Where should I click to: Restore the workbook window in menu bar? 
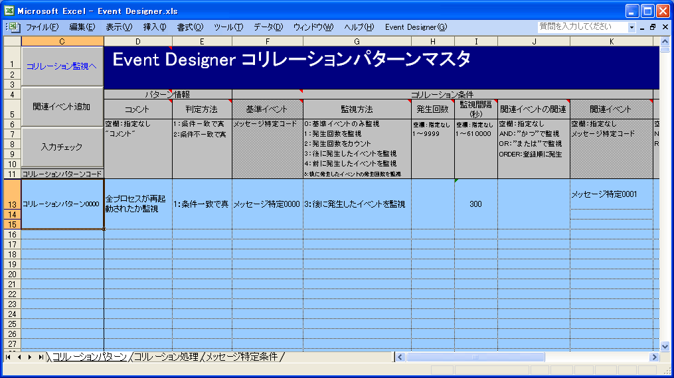coord(653,27)
